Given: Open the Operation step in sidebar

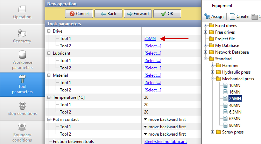Looking at the screenshot, I should tap(22, 12).
